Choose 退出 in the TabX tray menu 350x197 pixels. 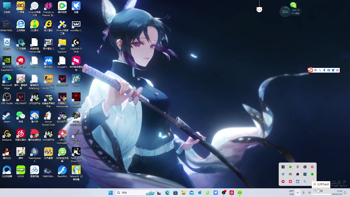click(321, 191)
